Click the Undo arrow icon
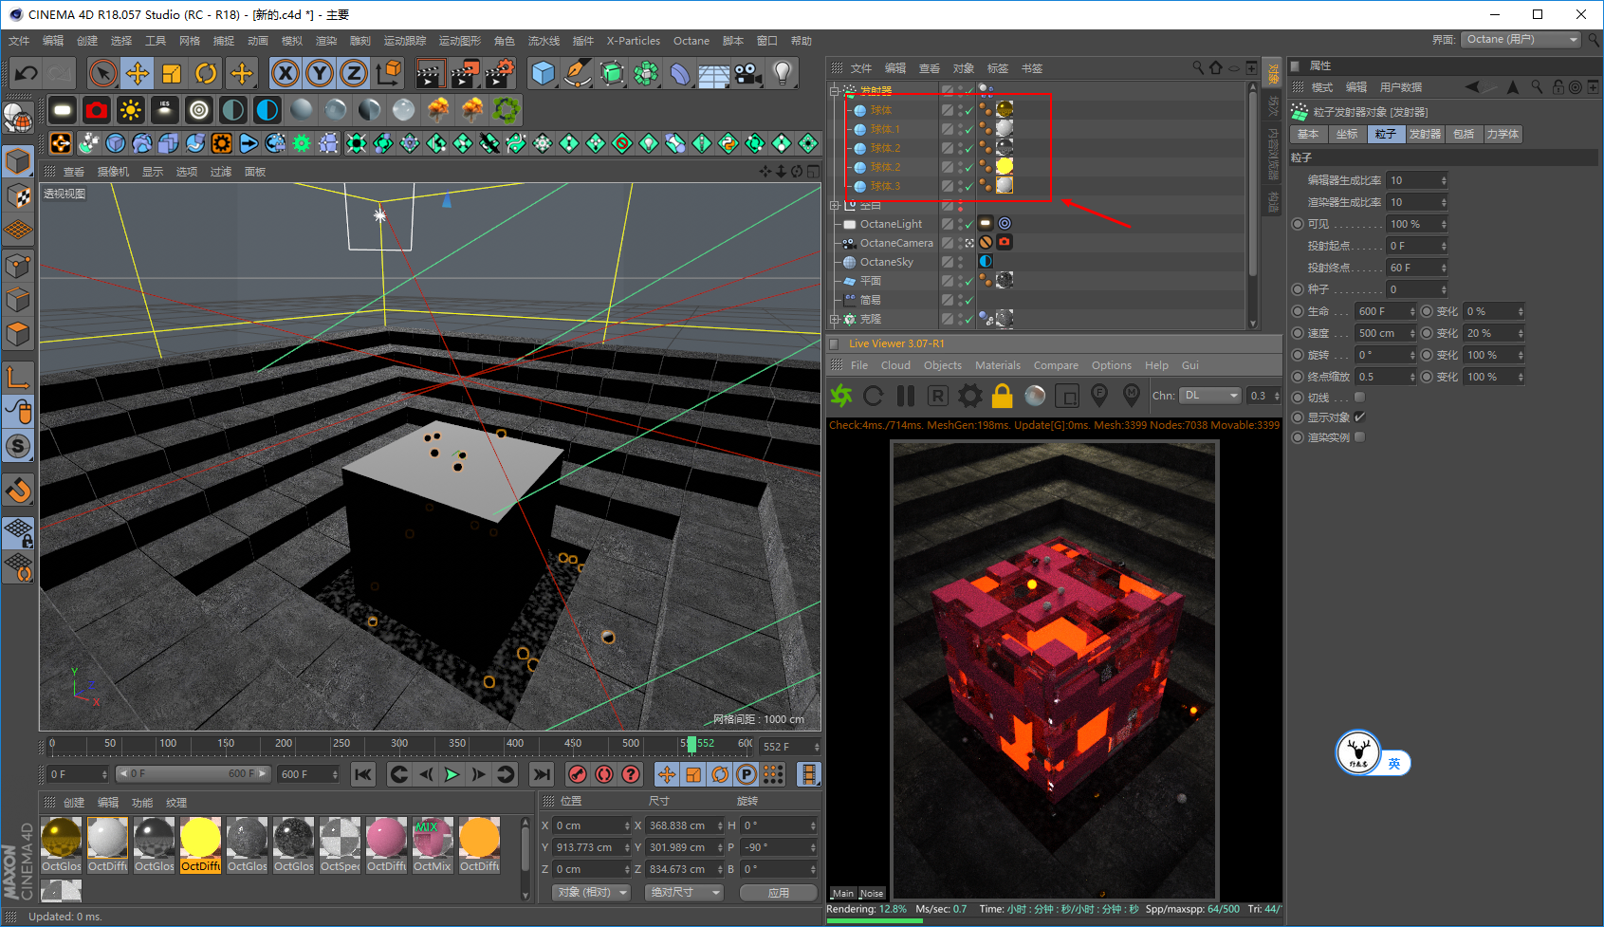 tap(27, 73)
